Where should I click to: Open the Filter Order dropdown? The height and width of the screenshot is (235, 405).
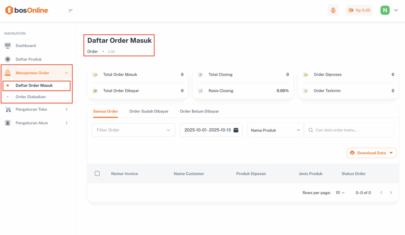[x=133, y=130]
